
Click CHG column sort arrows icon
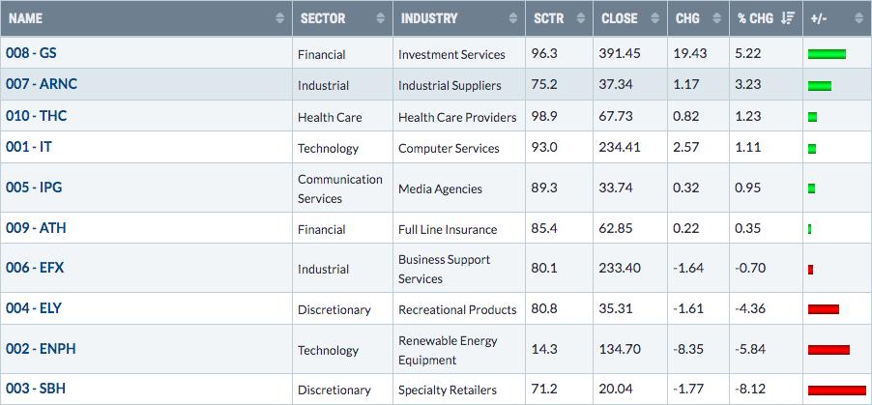(x=717, y=18)
